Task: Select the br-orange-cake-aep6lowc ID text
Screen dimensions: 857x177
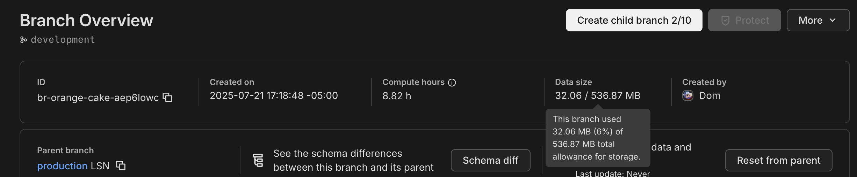Action: coord(98,98)
